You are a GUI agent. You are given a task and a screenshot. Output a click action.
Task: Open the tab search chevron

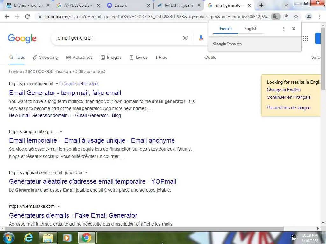286,5
